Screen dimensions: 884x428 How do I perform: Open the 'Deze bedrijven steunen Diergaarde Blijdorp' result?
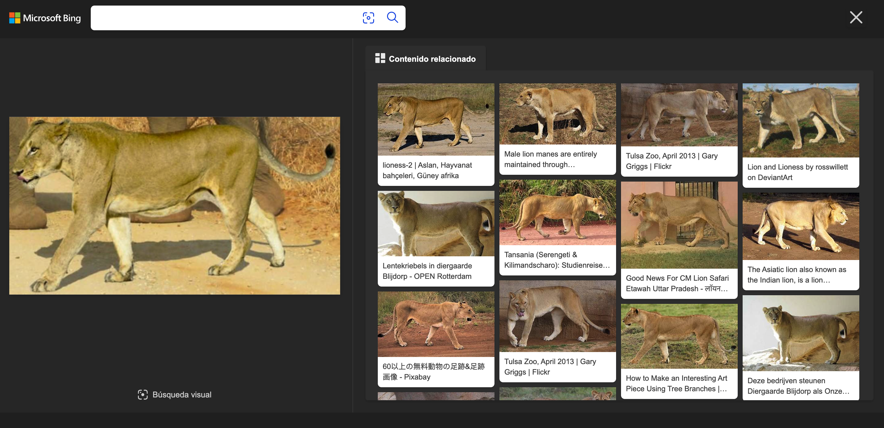800,333
